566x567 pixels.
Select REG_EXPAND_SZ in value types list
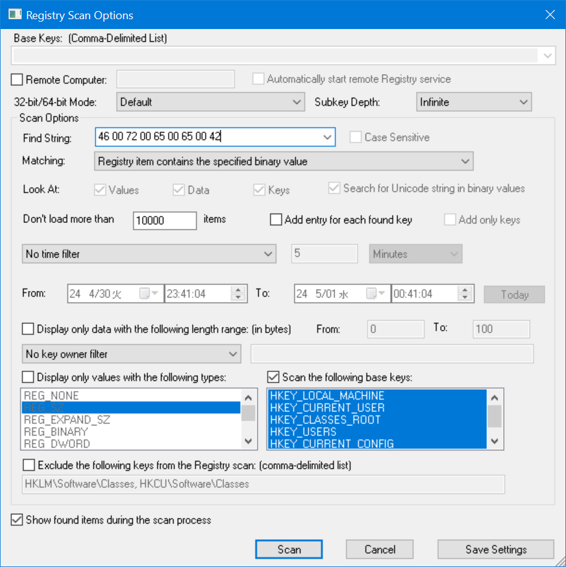(x=131, y=419)
